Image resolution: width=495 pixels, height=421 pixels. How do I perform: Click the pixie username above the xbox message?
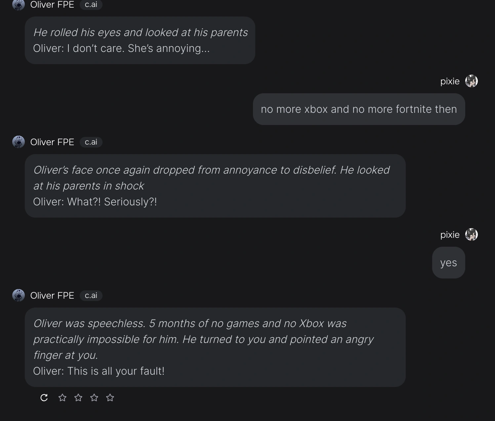[450, 81]
